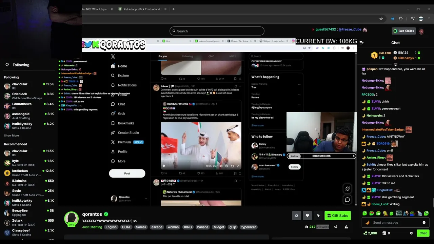434x244 pixels.
Task: Click the Gift Subs button
Action: (x=338, y=216)
